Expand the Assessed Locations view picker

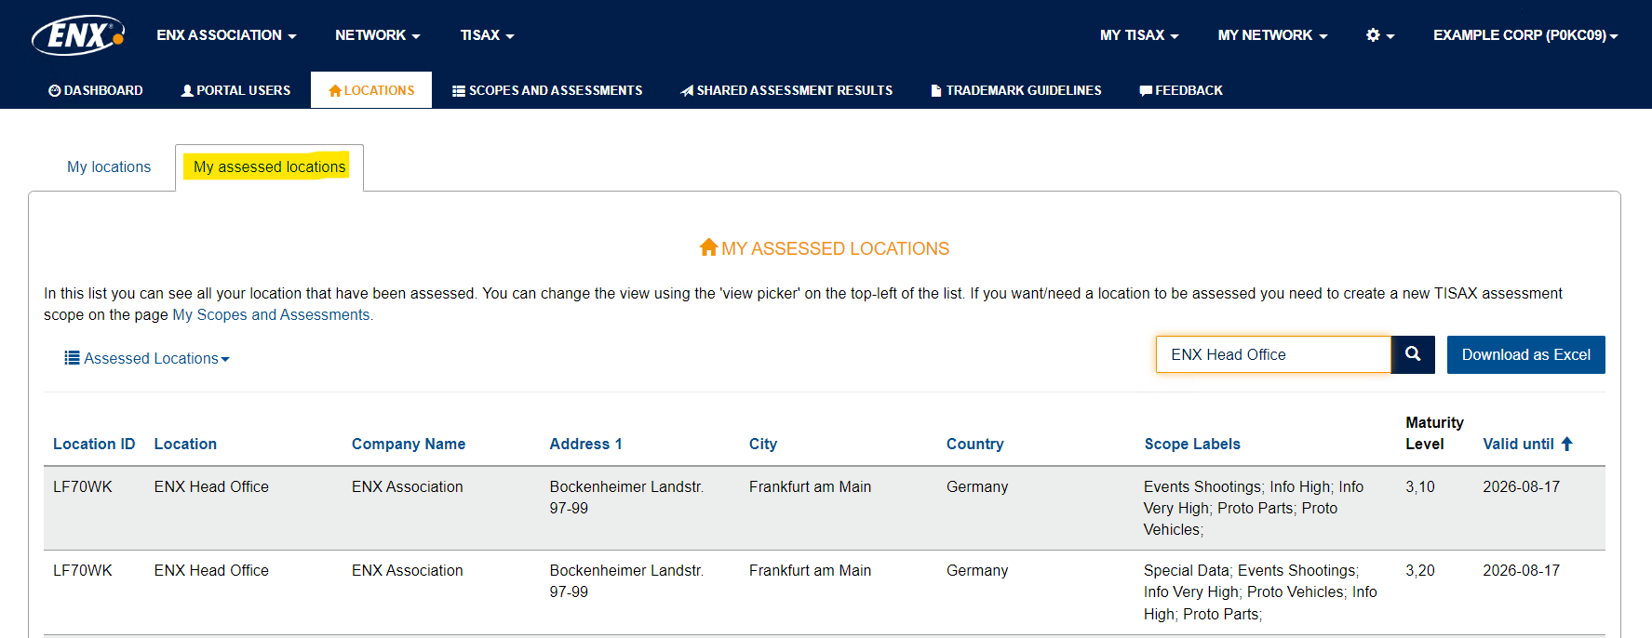pyautogui.click(x=147, y=358)
